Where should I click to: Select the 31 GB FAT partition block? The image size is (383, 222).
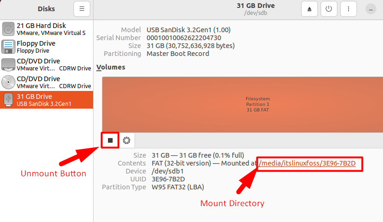(242, 104)
